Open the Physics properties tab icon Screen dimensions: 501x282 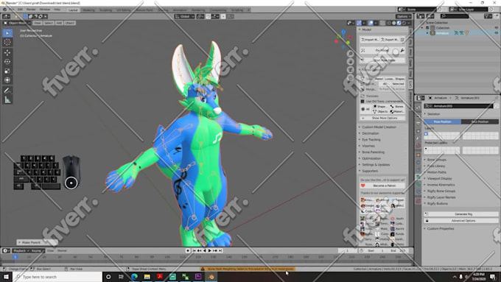[418, 162]
